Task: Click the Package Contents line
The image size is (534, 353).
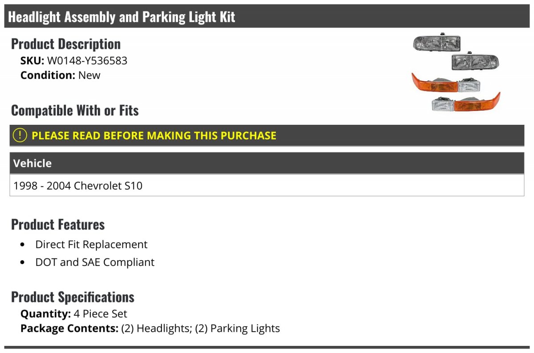Action: tap(150, 329)
